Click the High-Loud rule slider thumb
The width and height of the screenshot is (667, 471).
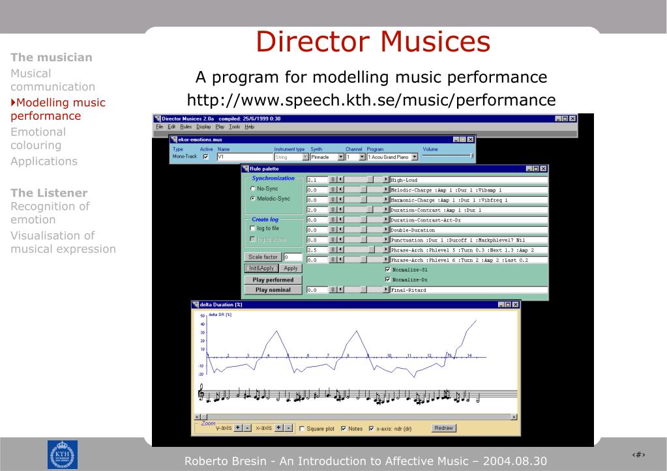(370, 180)
